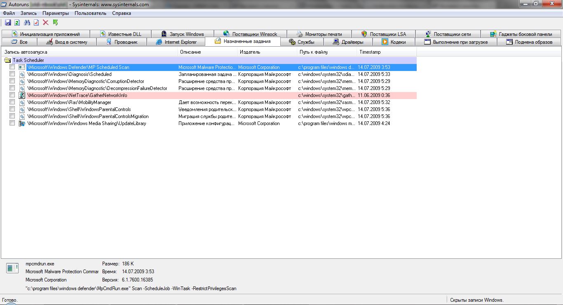Select the Ras\MobilityManager entry

(69, 102)
